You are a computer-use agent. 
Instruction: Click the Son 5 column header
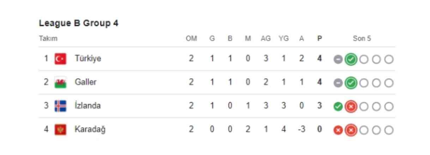[x=362, y=39]
